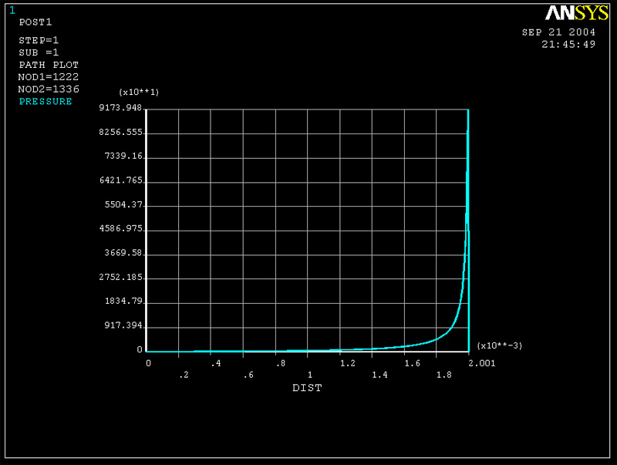Click the x-axis tick label 1.2
The height and width of the screenshot is (465, 617).
pos(348,363)
